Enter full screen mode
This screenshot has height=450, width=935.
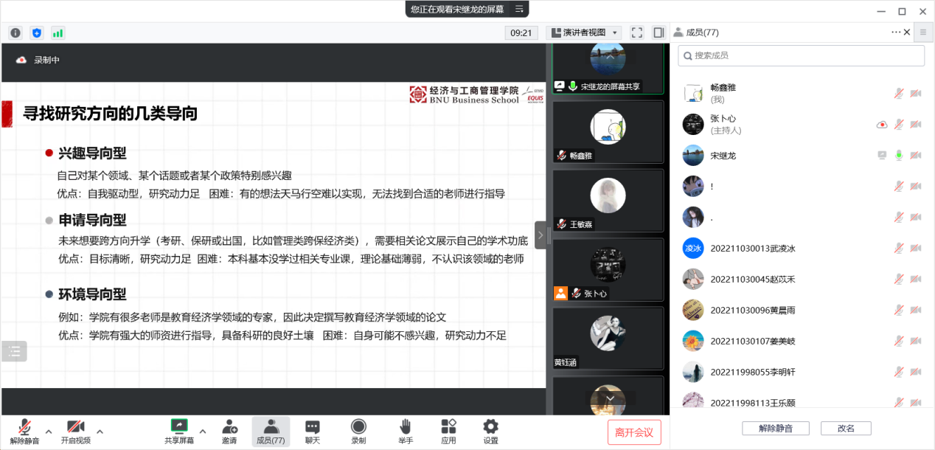(637, 32)
